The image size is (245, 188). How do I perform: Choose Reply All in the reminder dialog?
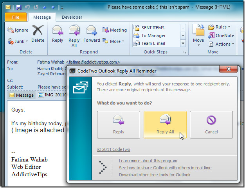(165, 124)
